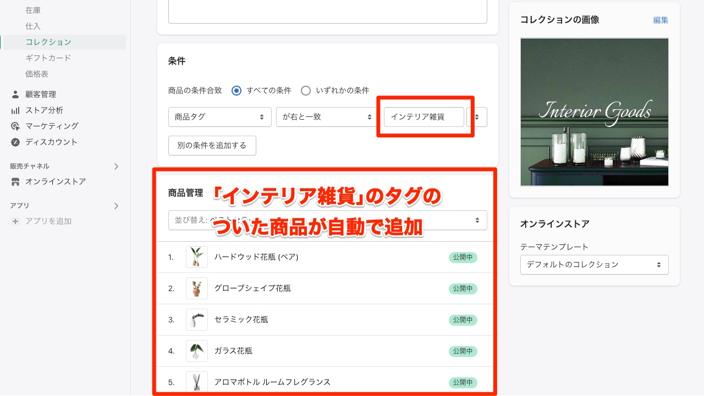Open ギフトカード in the sidebar

[48, 58]
